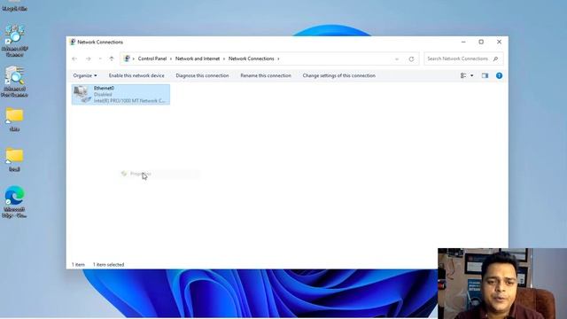Click the breadcrumb arrow after Network Connections

(278, 58)
